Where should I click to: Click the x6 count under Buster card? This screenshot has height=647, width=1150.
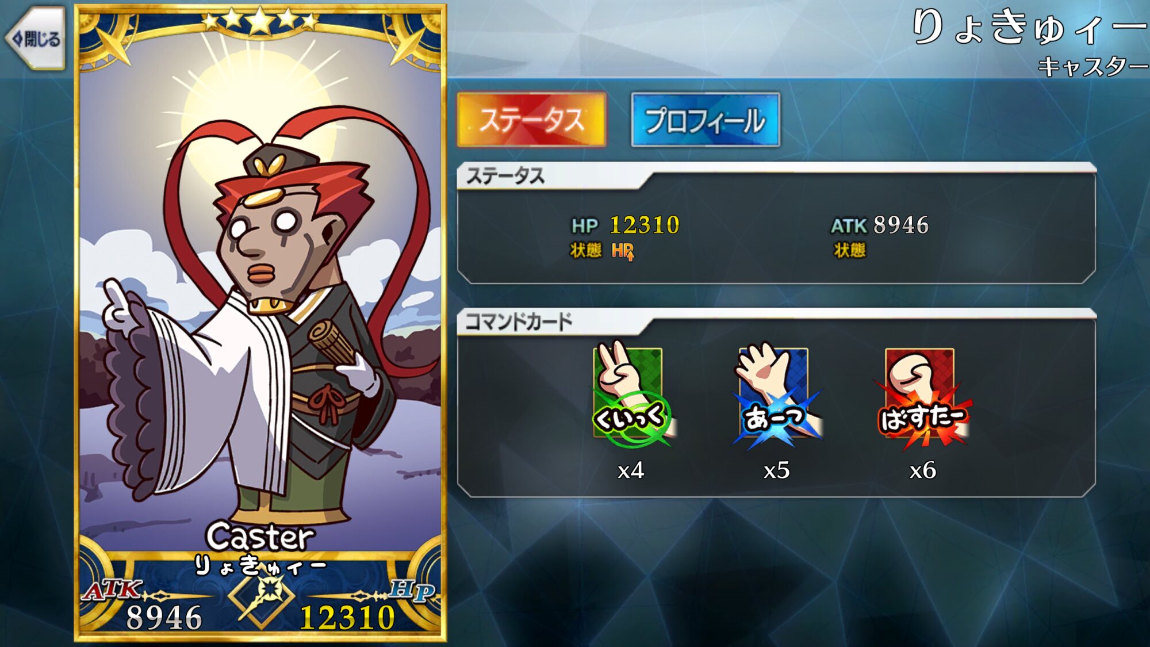pyautogui.click(x=922, y=470)
